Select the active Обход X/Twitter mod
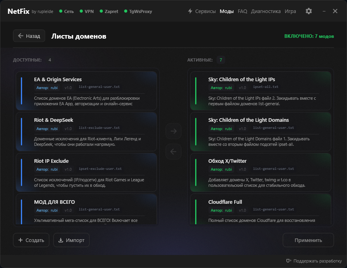The height and width of the screenshot is (268, 347). (261, 172)
